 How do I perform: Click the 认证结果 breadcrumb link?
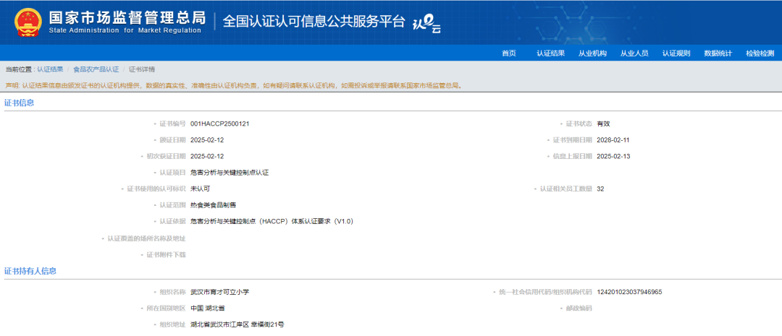pos(51,69)
